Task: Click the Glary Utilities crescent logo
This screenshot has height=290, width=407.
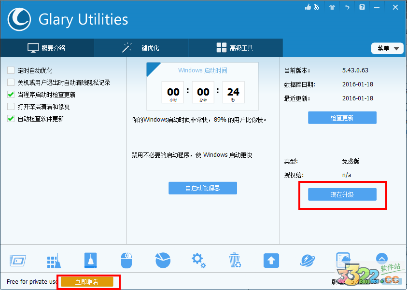Action: [x=19, y=19]
